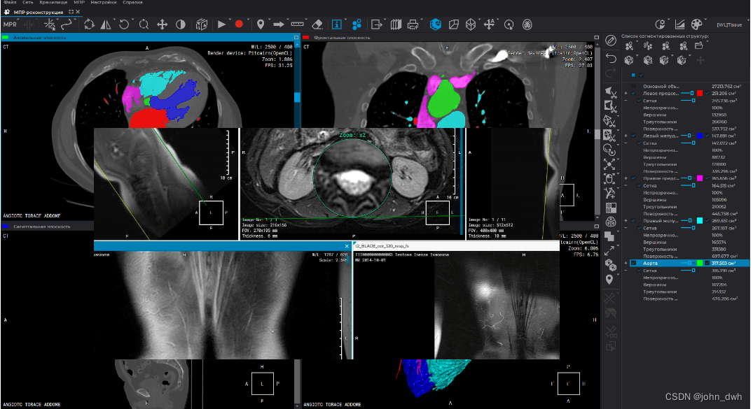
Task: Select the pan tool in the toolbar
Action: tap(163, 24)
